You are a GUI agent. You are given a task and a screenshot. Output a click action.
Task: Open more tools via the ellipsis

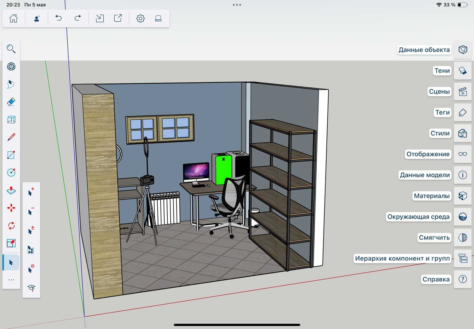coord(11,280)
